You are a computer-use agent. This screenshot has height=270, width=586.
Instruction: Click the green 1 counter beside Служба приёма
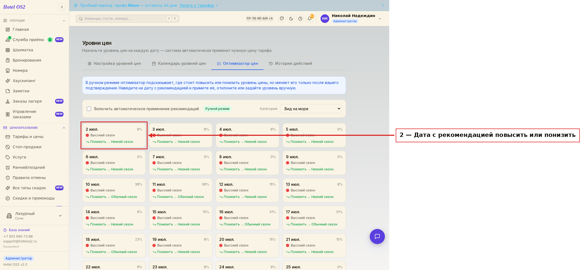[x=50, y=40]
